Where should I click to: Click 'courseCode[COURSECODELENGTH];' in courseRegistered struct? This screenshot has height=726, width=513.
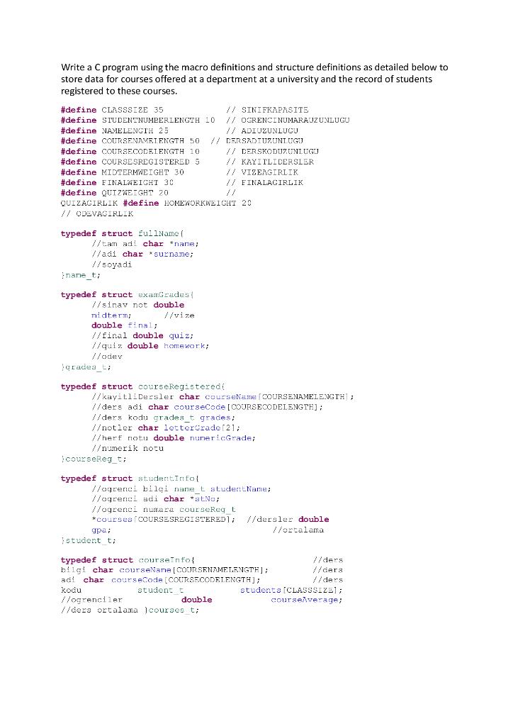[x=249, y=407]
